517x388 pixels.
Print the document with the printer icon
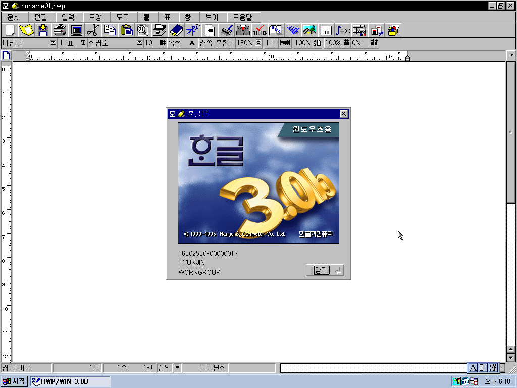(x=60, y=30)
